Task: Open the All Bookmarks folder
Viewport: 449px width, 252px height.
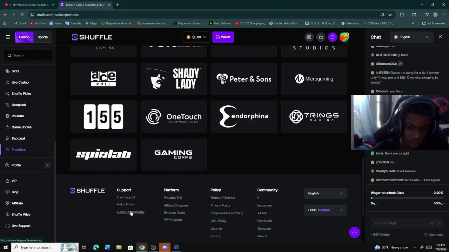Action: coord(434,23)
